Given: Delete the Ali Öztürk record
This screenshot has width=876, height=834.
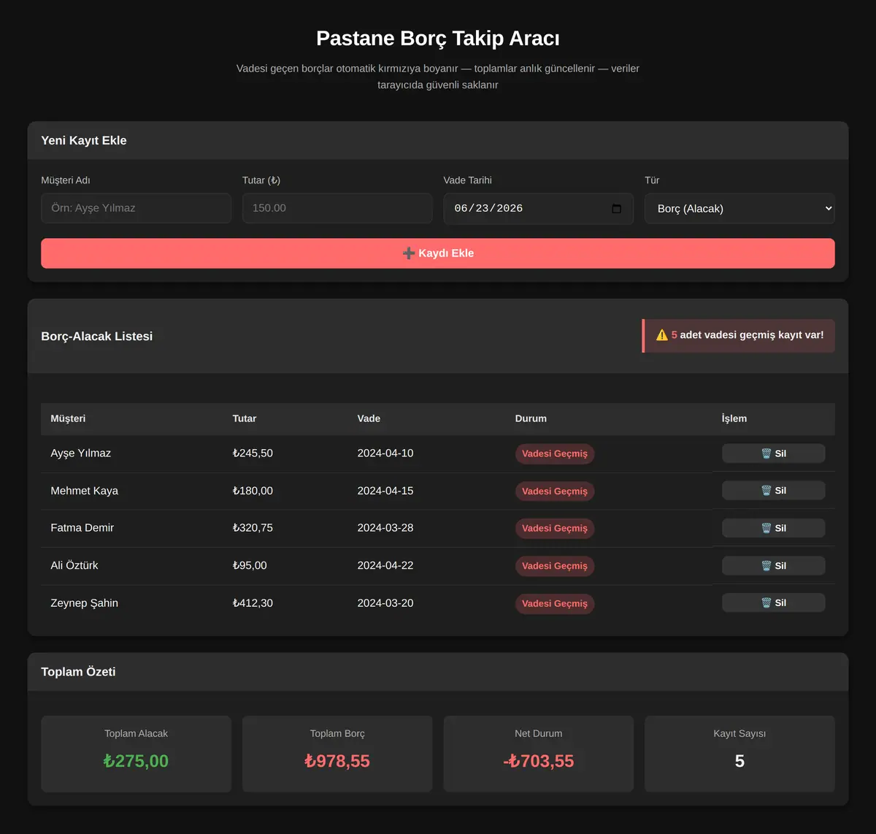Looking at the screenshot, I should pyautogui.click(x=774, y=566).
